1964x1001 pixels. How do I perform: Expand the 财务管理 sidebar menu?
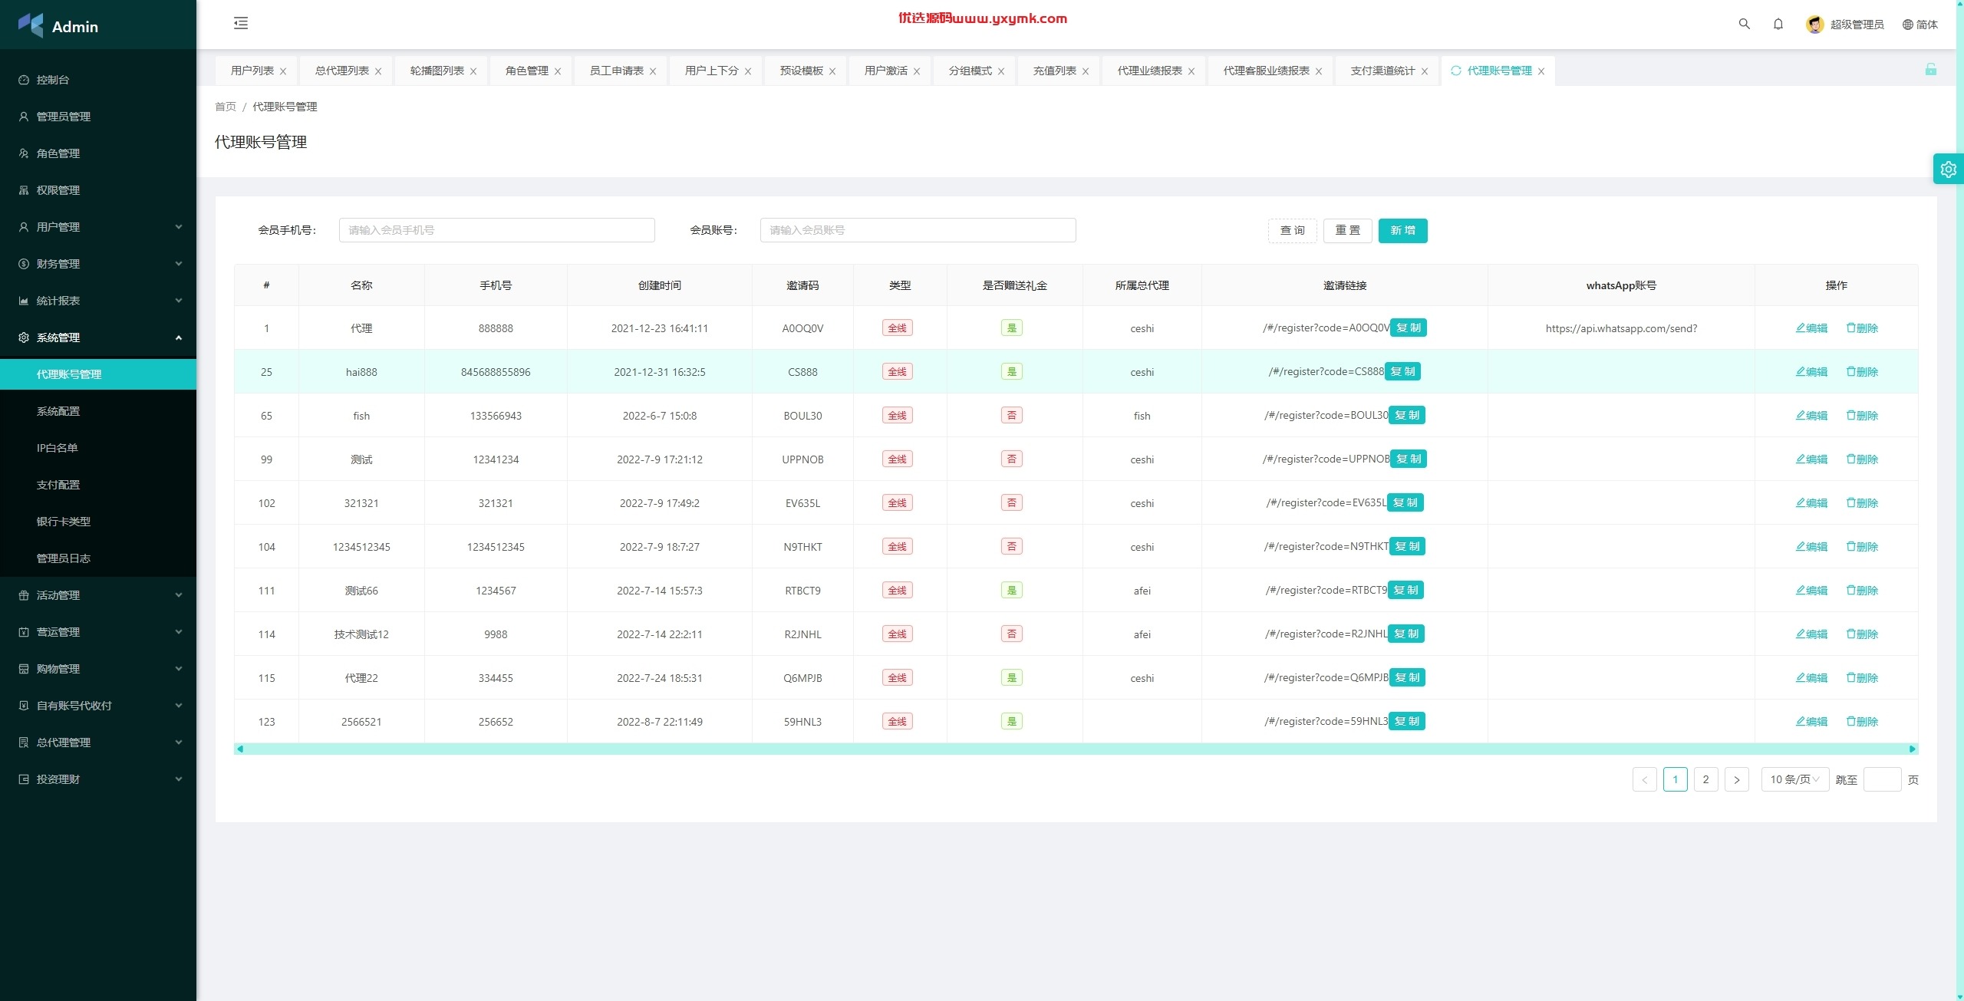[x=98, y=264]
